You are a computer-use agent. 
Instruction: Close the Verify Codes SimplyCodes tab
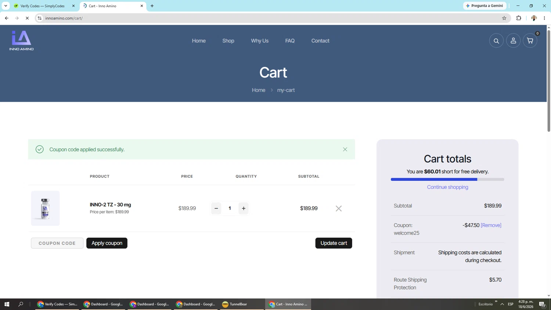(73, 6)
